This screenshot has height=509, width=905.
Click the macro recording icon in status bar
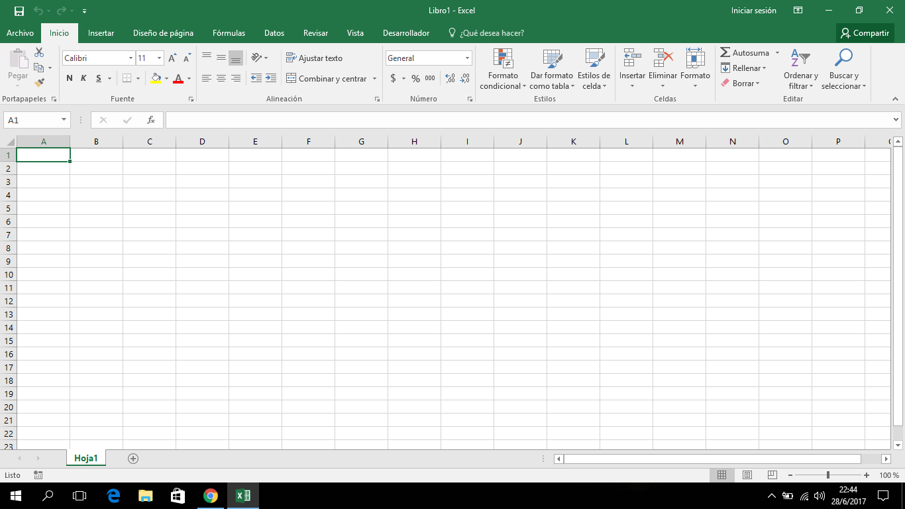click(38, 475)
